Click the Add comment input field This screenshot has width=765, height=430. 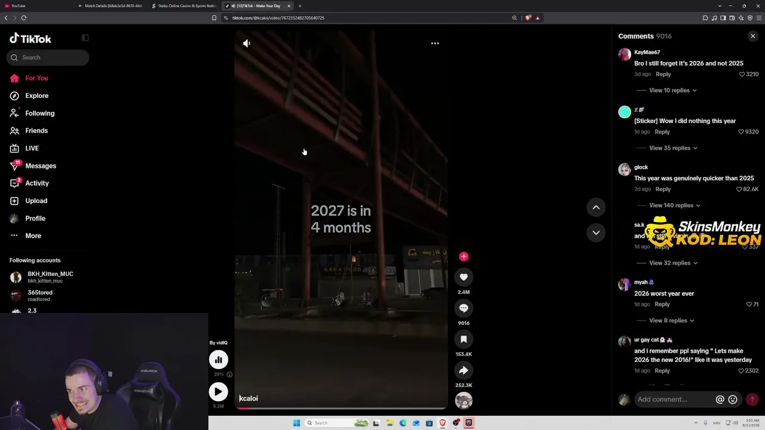point(674,400)
